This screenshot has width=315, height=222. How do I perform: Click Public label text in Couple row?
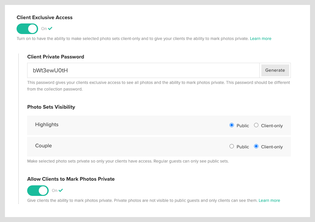[x=243, y=147]
